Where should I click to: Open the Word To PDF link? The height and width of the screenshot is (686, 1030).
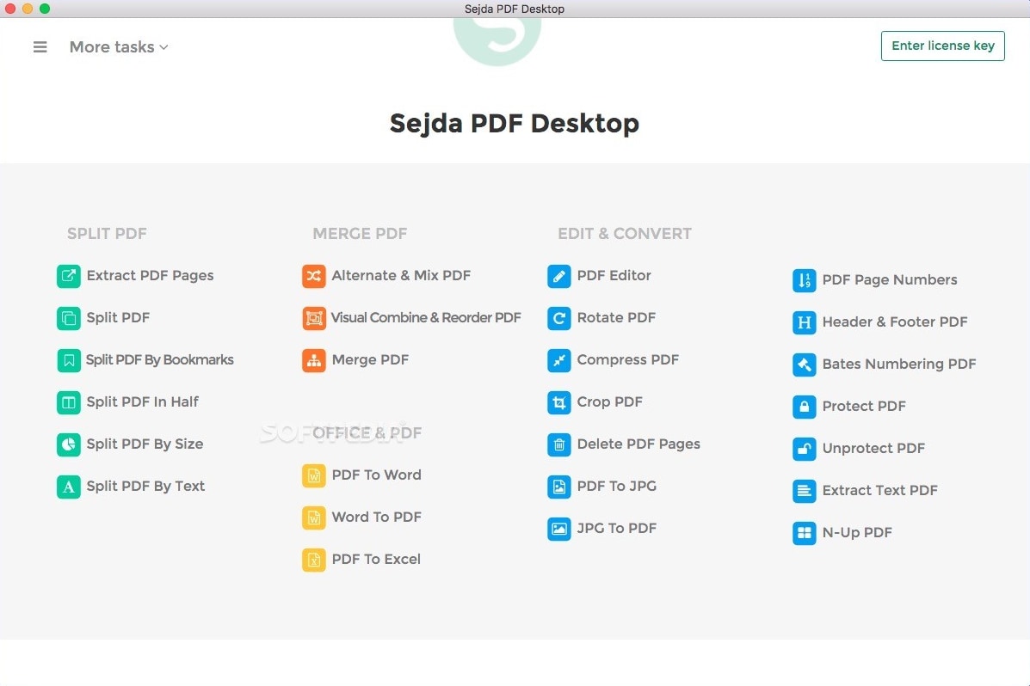coord(376,518)
